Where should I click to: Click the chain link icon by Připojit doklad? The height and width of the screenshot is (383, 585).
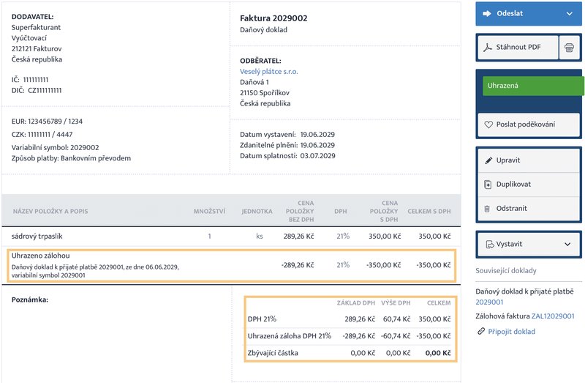[x=480, y=332]
